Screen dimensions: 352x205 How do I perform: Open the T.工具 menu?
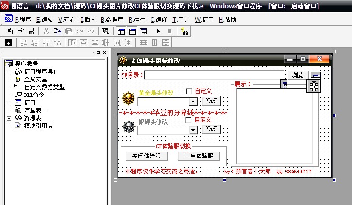[x=181, y=20]
